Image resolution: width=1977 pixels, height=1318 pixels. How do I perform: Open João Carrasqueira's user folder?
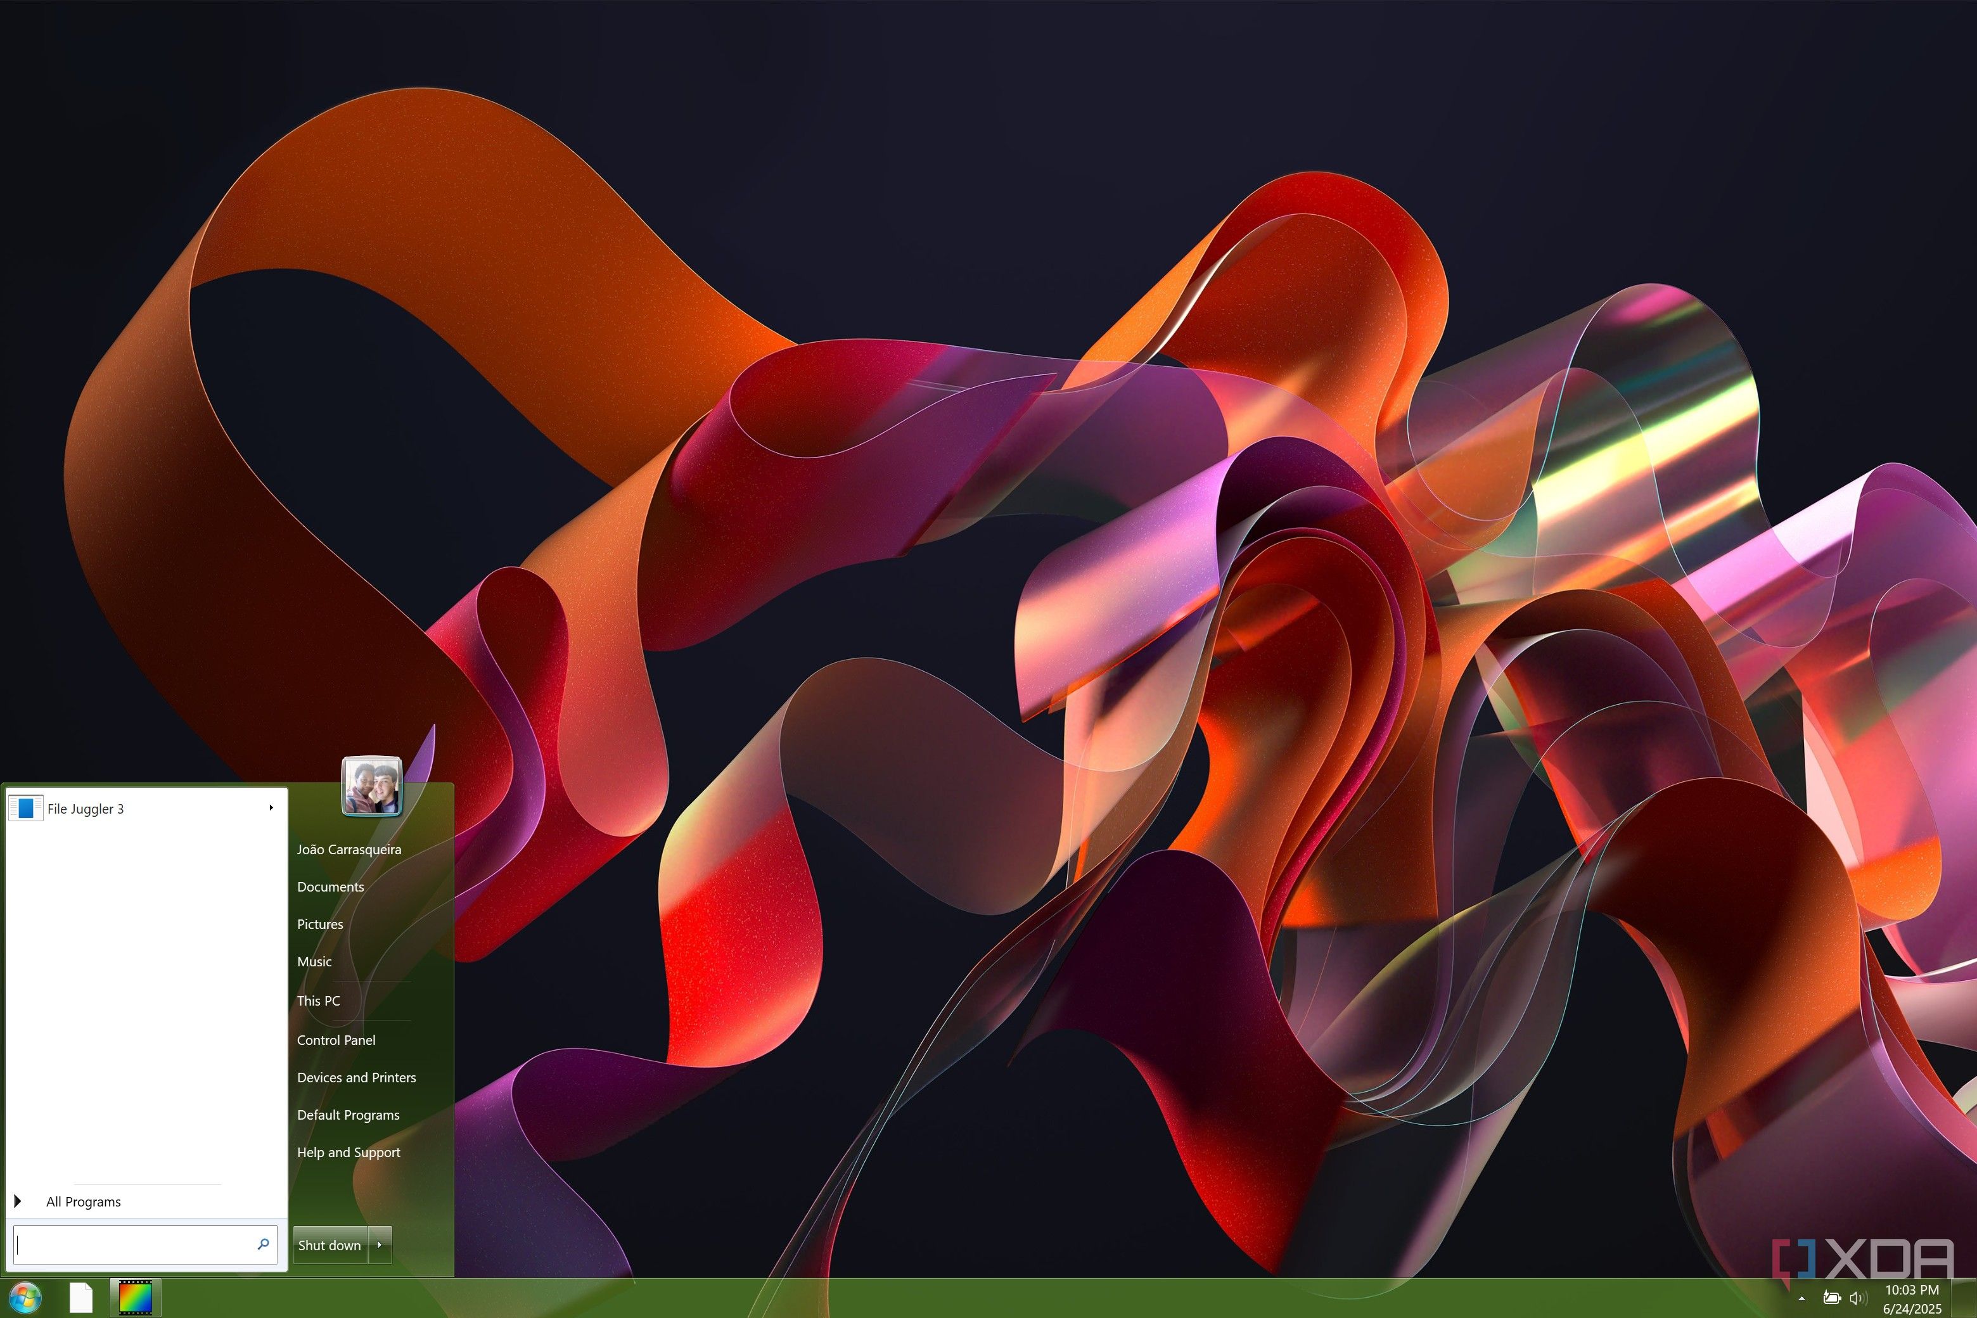tap(349, 849)
